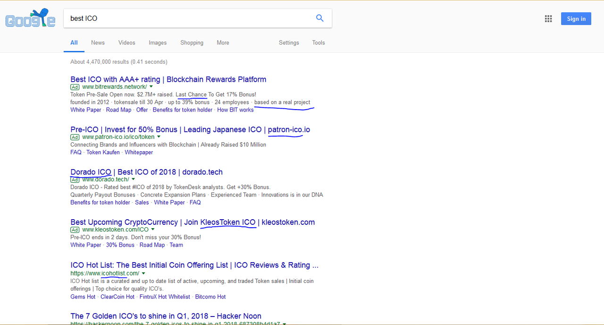Open the Google apps grid icon
This screenshot has height=325, width=604.
coord(548,19)
